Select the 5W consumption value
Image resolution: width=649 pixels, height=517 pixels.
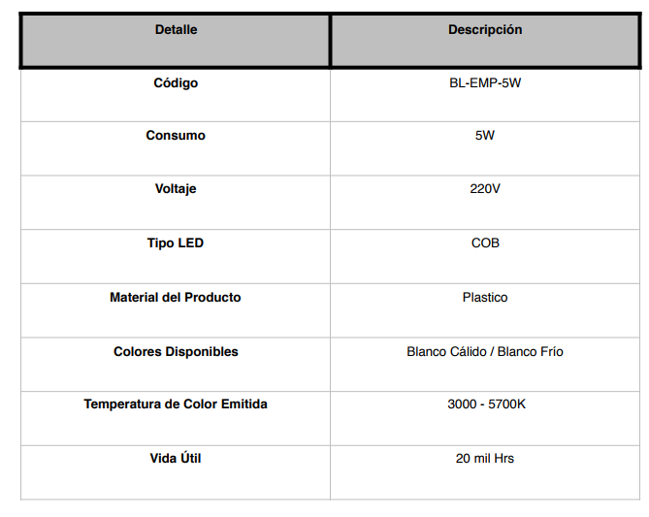click(x=485, y=136)
